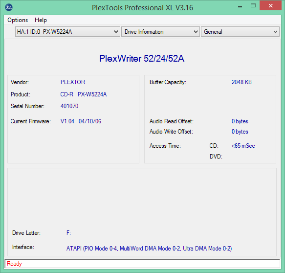Click the ATAPI interface description text

click(149, 249)
